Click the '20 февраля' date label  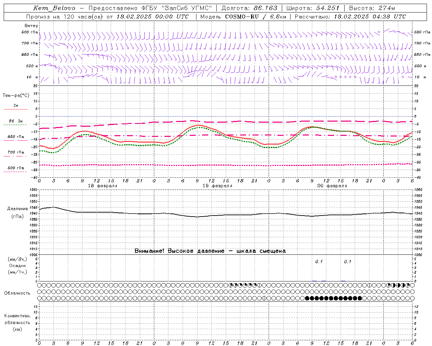pos(332,186)
